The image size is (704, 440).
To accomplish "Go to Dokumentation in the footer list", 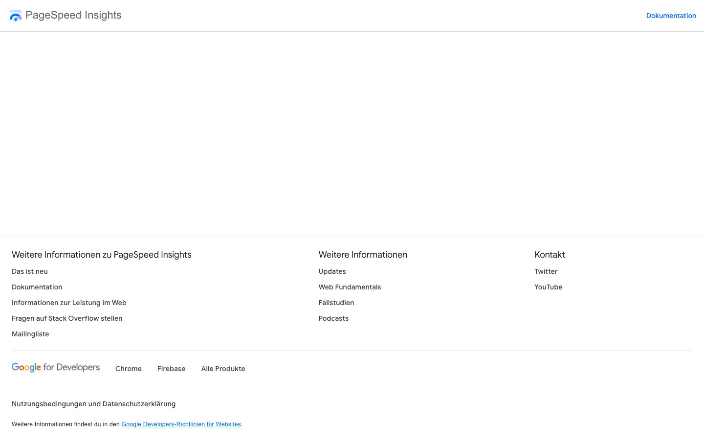I will point(37,287).
